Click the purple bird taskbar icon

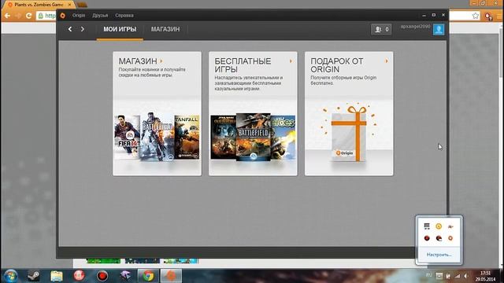click(125, 276)
